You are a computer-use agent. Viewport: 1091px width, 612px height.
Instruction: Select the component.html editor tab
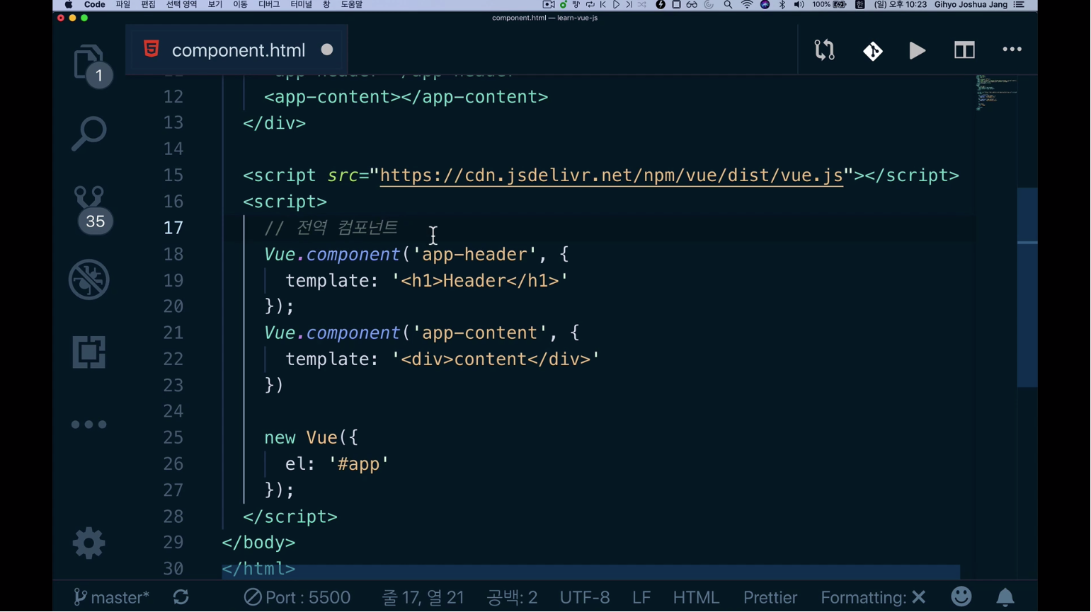238,50
